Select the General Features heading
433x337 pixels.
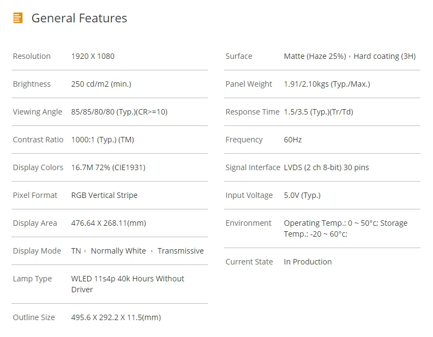pos(79,18)
